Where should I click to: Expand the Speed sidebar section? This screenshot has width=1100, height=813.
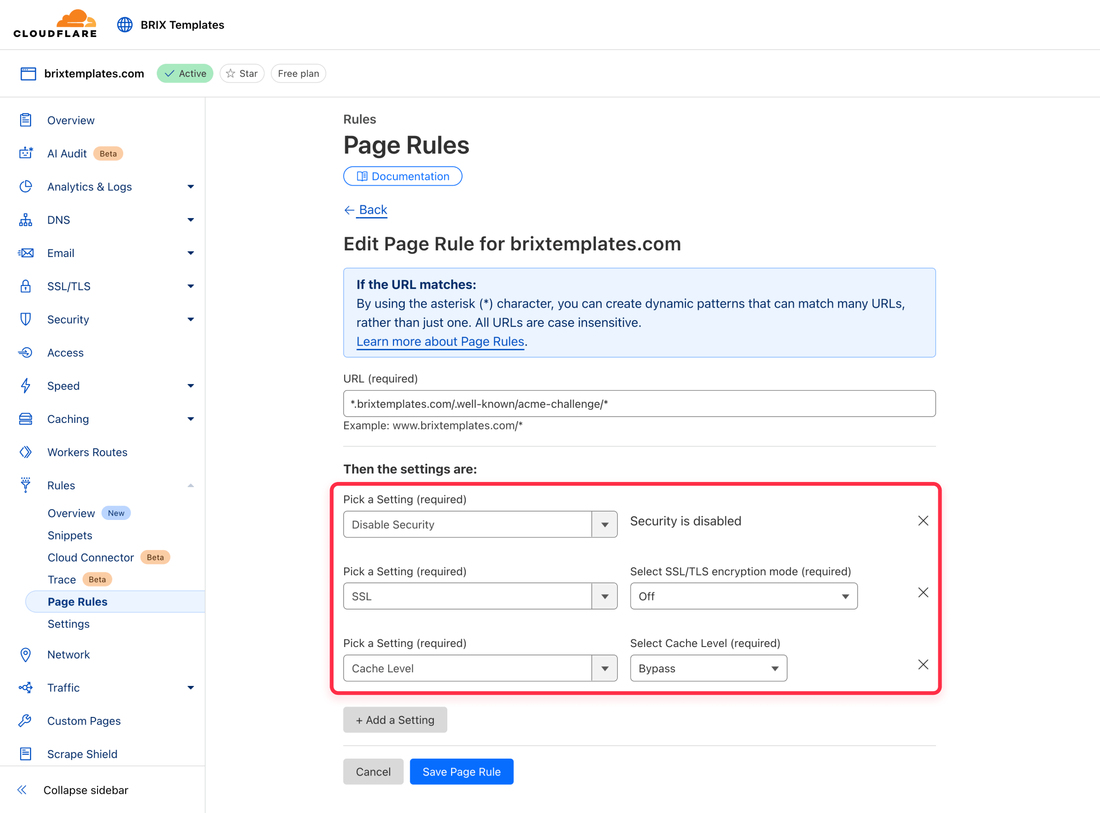[190, 385]
